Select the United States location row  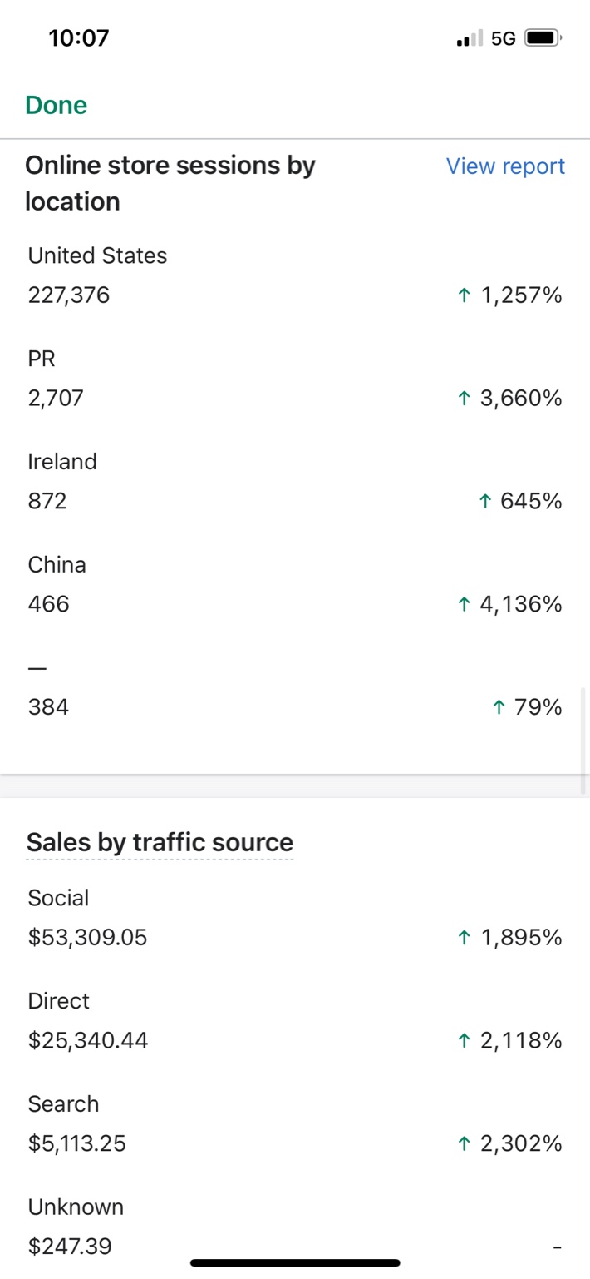click(97, 255)
